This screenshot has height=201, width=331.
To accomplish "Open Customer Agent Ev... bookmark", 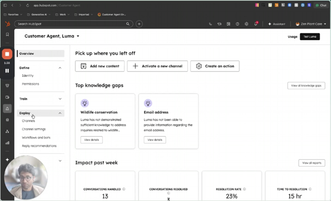I will tap(112, 14).
